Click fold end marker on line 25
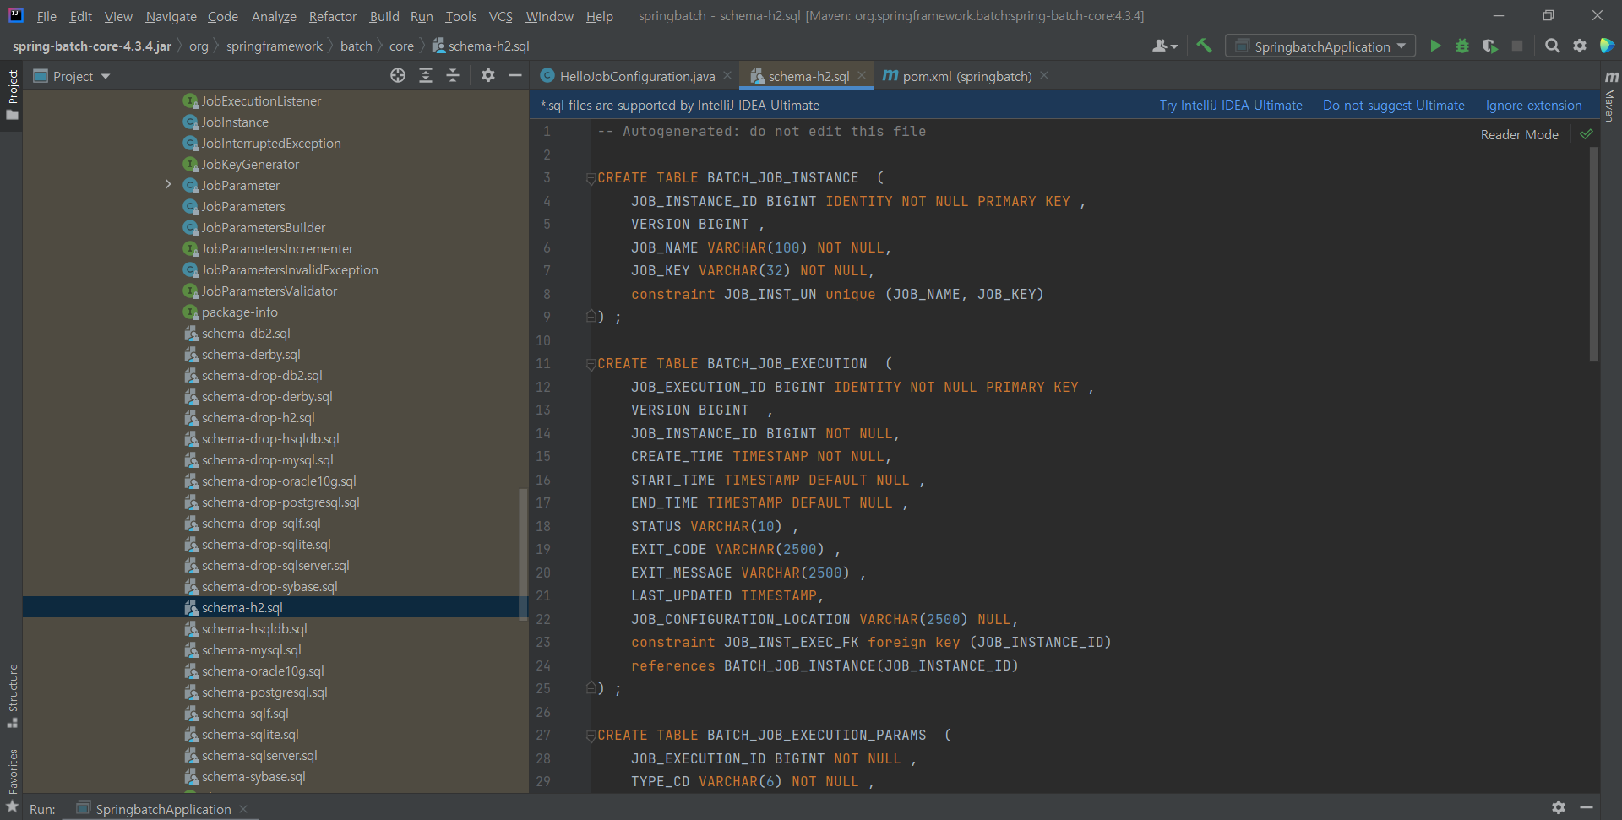Image resolution: width=1622 pixels, height=820 pixels. (x=591, y=688)
